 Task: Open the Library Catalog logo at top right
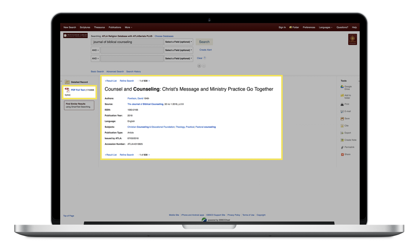352,39
